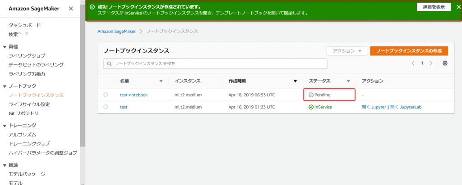Sort by ステータス column arrow
Viewport: 462px width, 185px height.
[x=348, y=81]
